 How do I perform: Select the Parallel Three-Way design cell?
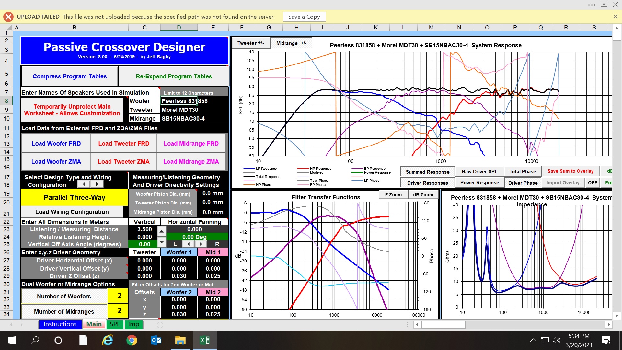click(x=74, y=198)
